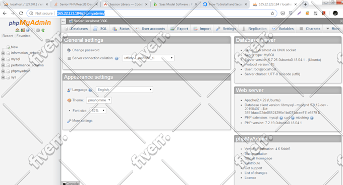Click the mysql database cylinder icon
343x185 pixels.
[8, 59]
